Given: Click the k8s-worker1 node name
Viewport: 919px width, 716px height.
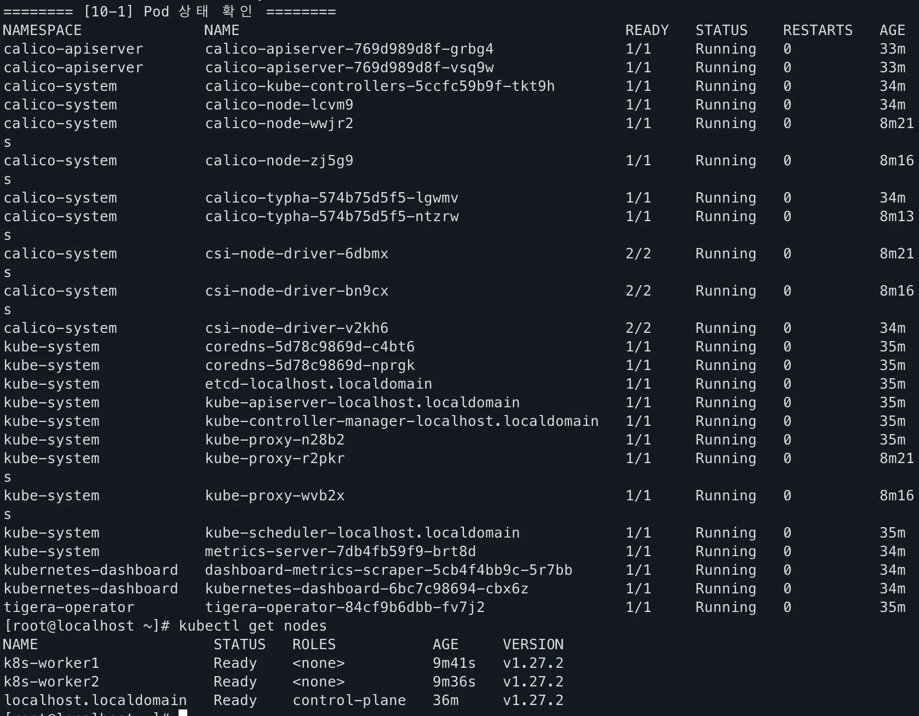Looking at the screenshot, I should (x=51, y=663).
